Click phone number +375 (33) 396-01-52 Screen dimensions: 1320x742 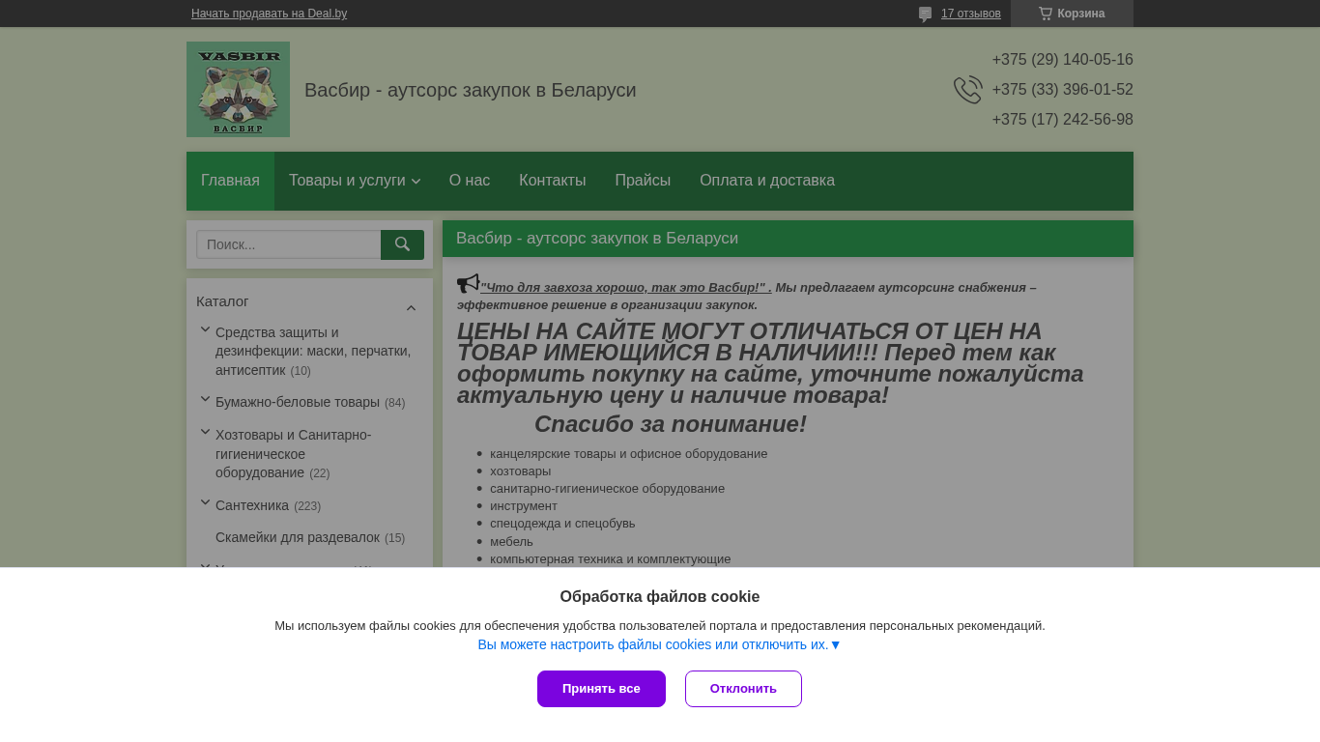pyautogui.click(x=1062, y=90)
